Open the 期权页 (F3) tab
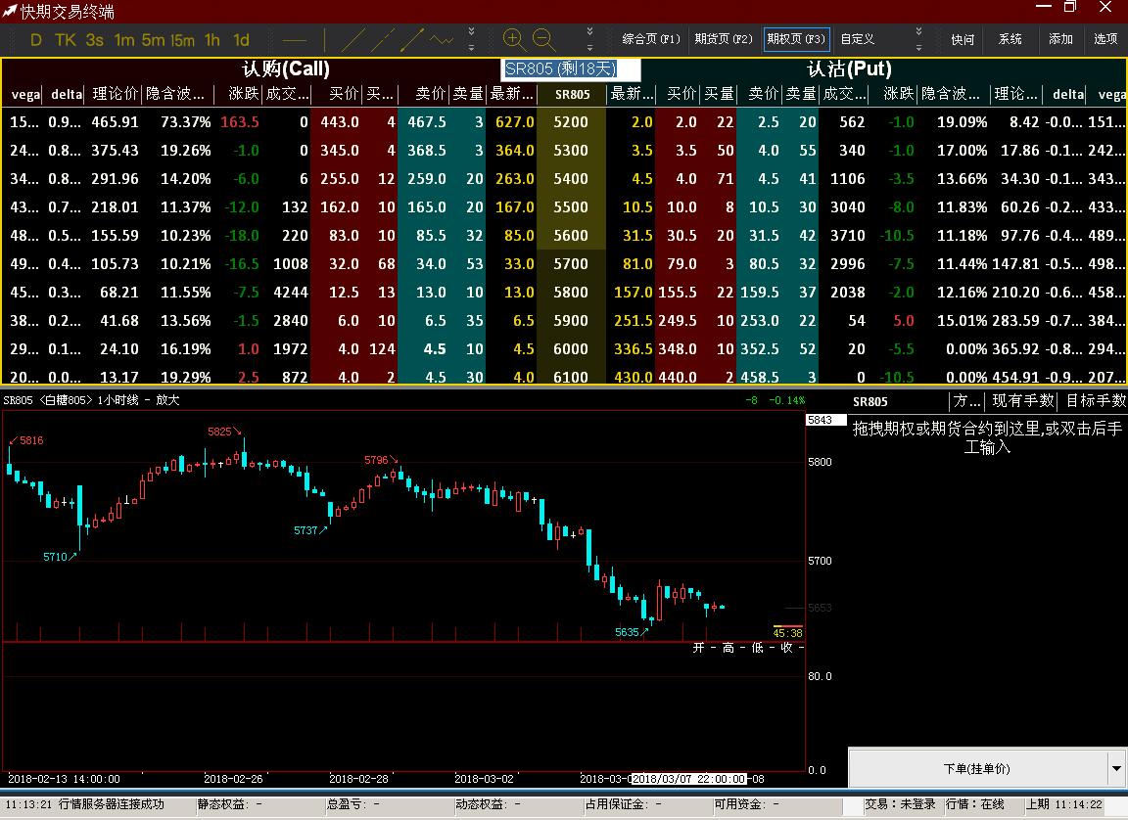Image resolution: width=1128 pixels, height=820 pixels. click(x=796, y=39)
